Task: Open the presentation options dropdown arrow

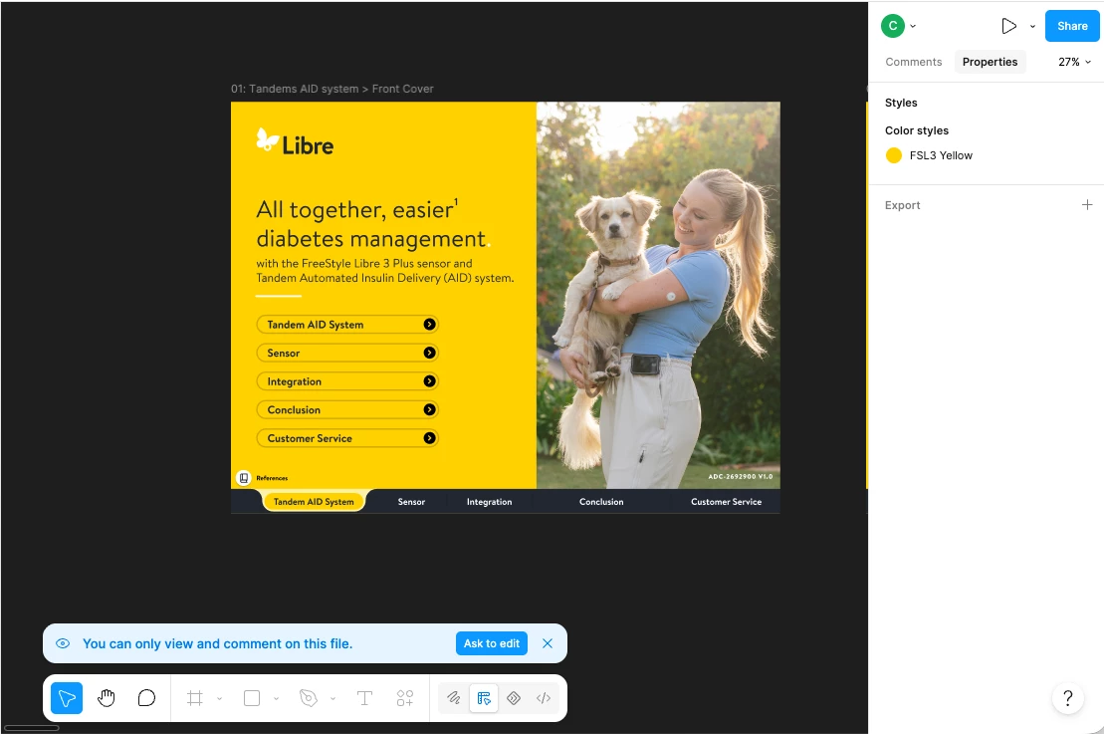Action: click(1033, 26)
